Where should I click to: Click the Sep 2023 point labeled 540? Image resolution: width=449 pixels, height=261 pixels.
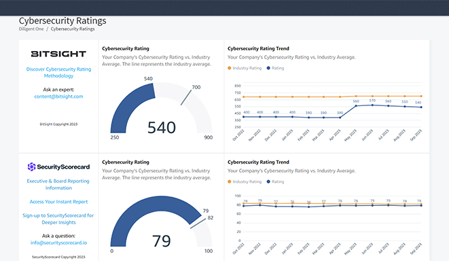[421, 107]
